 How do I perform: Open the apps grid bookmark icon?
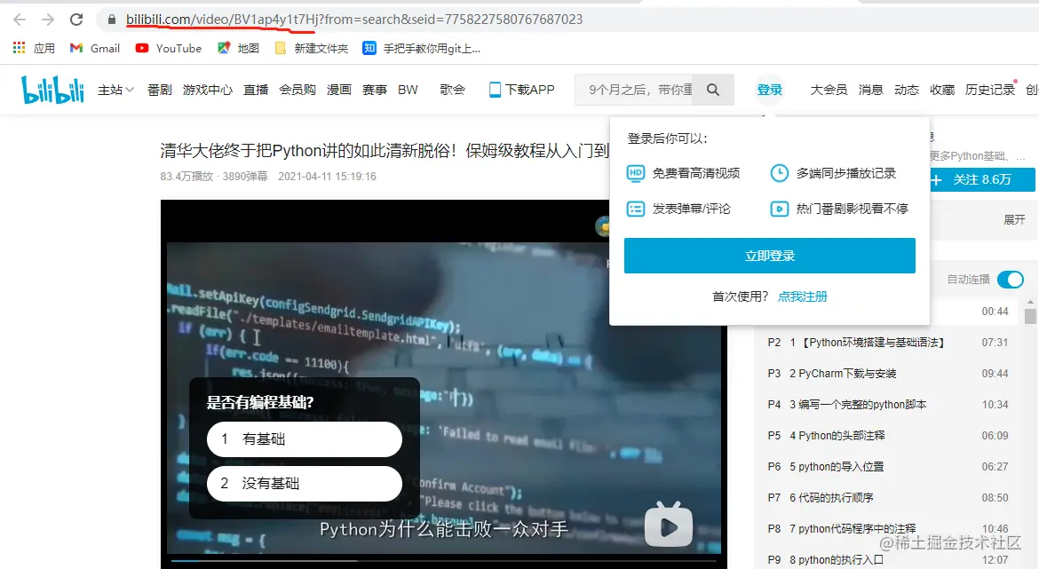click(x=19, y=48)
